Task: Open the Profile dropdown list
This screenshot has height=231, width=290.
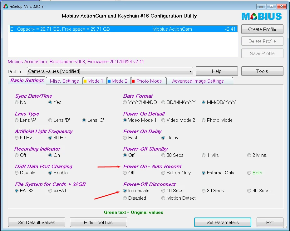Action: [x=110, y=71]
